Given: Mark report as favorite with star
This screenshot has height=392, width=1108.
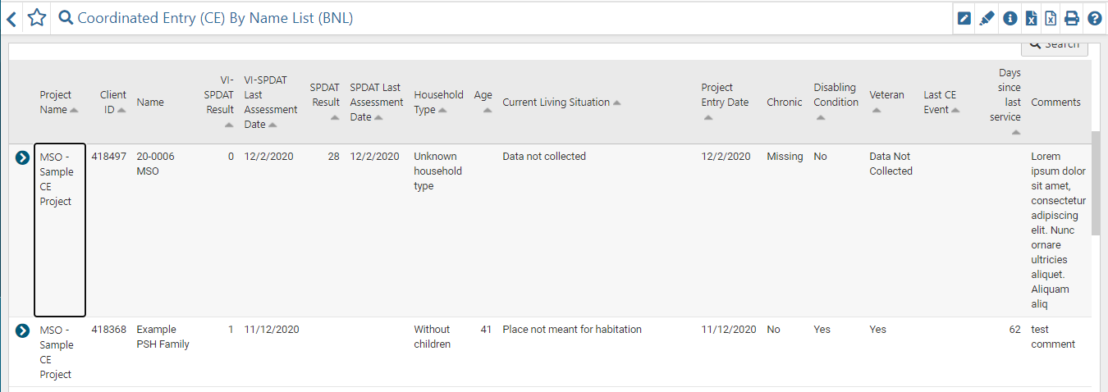Looking at the screenshot, I should pos(37,18).
